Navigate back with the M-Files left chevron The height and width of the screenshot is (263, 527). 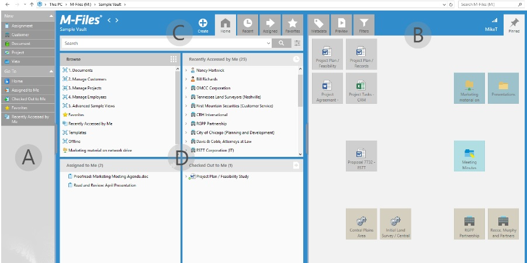pos(109,20)
